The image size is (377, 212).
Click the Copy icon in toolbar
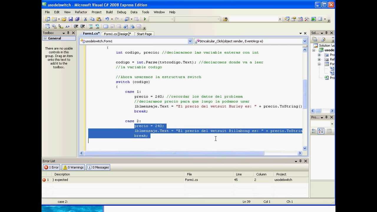(x=92, y=19)
